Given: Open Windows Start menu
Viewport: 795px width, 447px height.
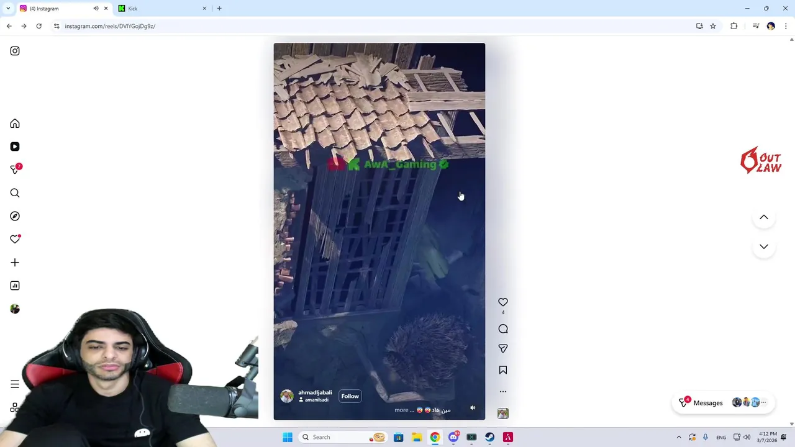Looking at the screenshot, I should coord(288,437).
